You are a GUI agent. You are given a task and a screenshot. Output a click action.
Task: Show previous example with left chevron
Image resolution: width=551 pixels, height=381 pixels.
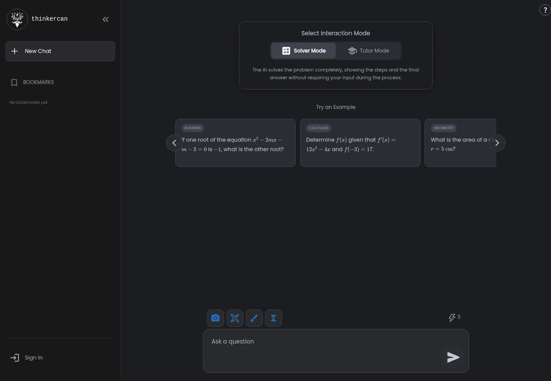coord(174,143)
